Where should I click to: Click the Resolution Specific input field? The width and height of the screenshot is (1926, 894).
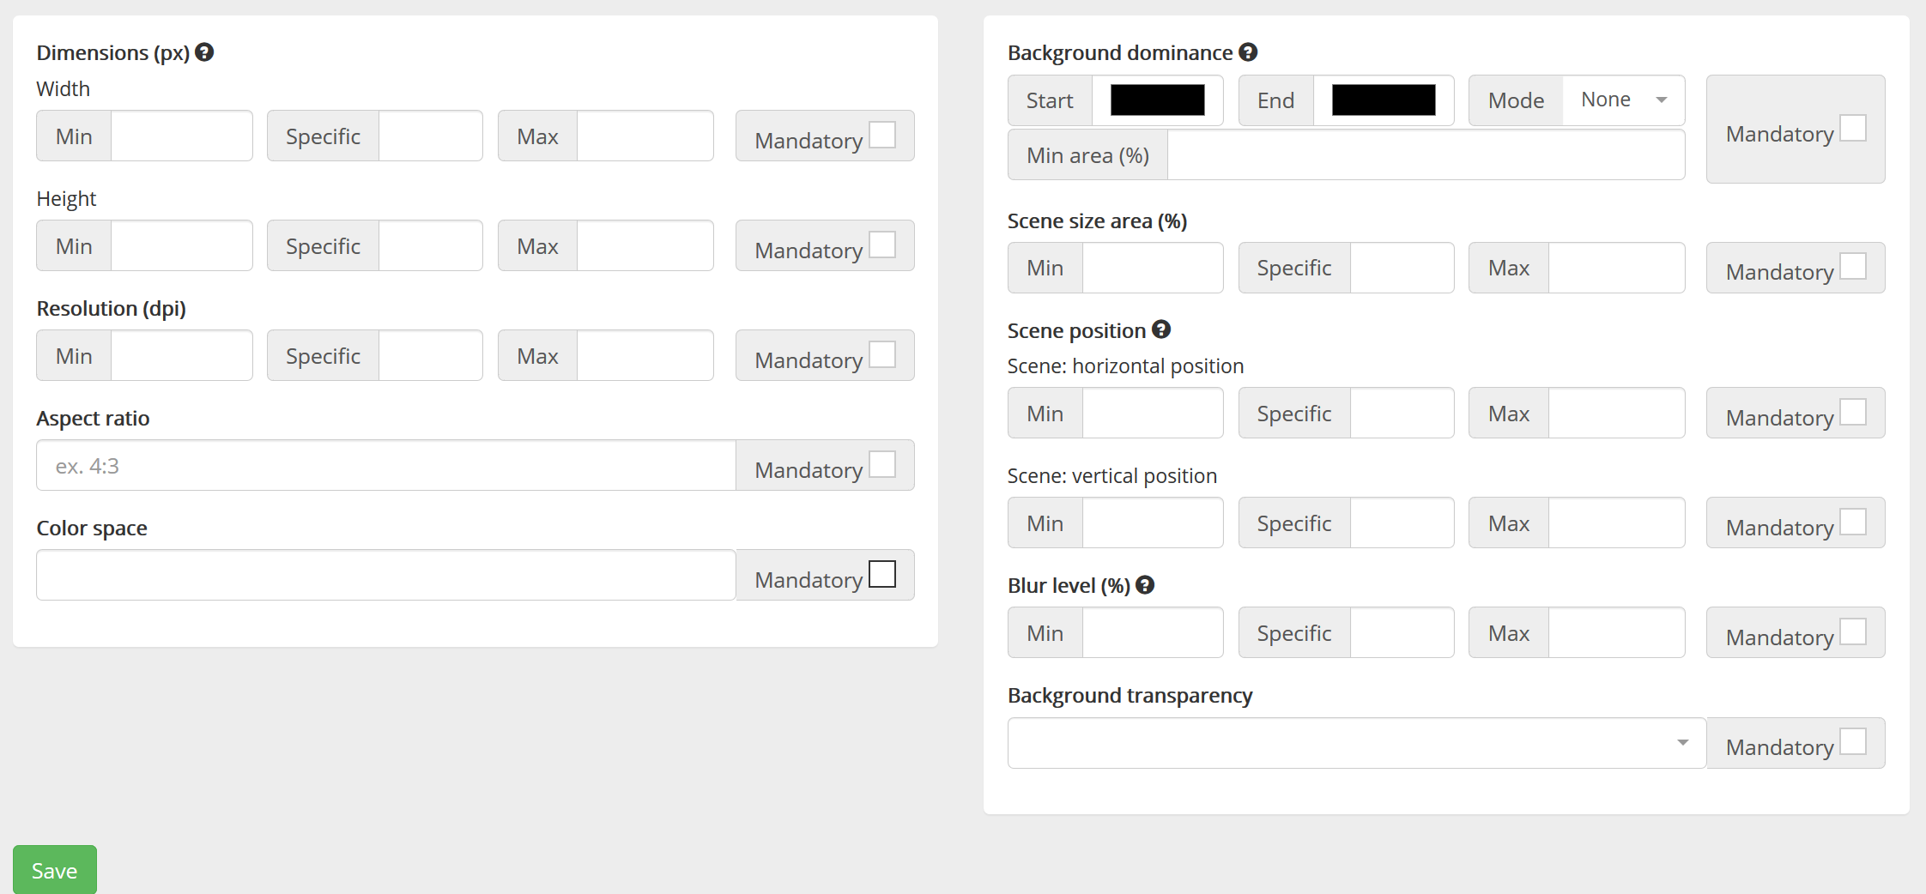tap(430, 356)
